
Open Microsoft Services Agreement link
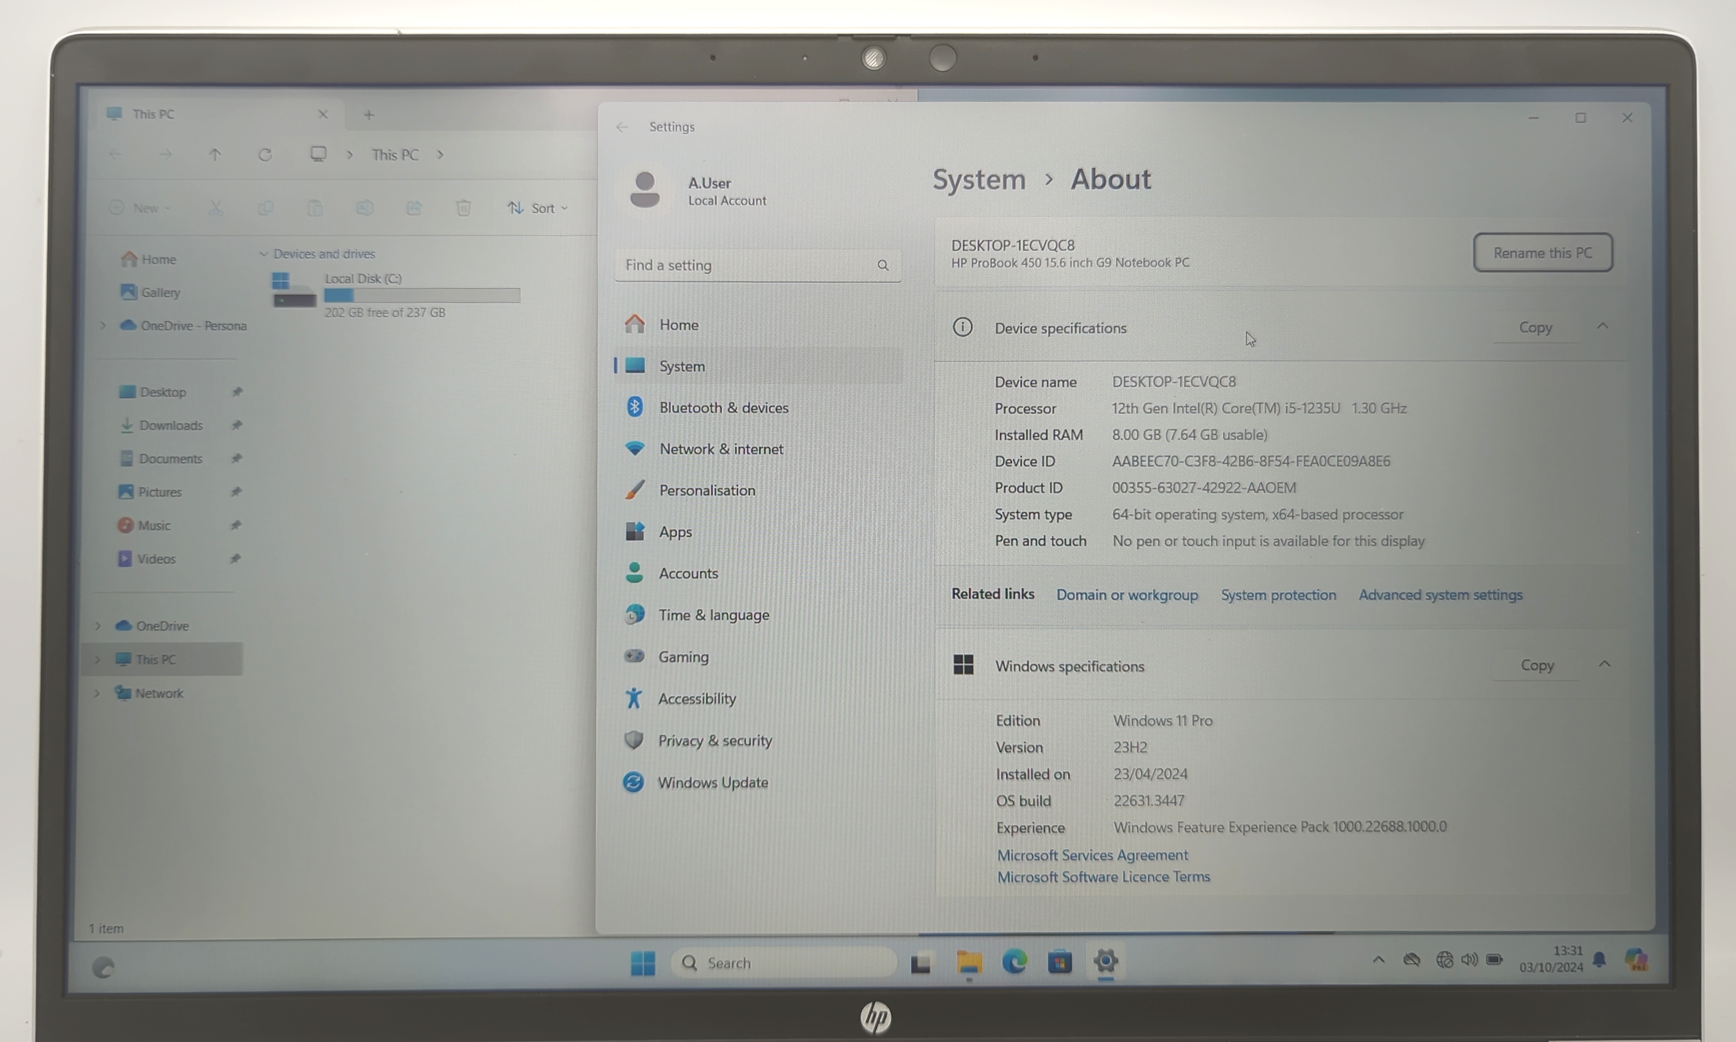[x=1093, y=855]
